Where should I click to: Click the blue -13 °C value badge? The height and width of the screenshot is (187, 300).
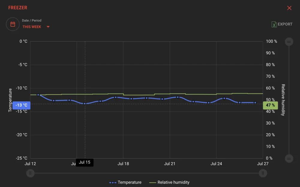tap(21, 105)
